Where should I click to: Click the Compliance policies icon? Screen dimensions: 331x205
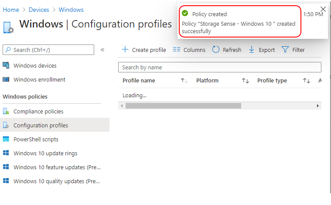click(x=6, y=111)
